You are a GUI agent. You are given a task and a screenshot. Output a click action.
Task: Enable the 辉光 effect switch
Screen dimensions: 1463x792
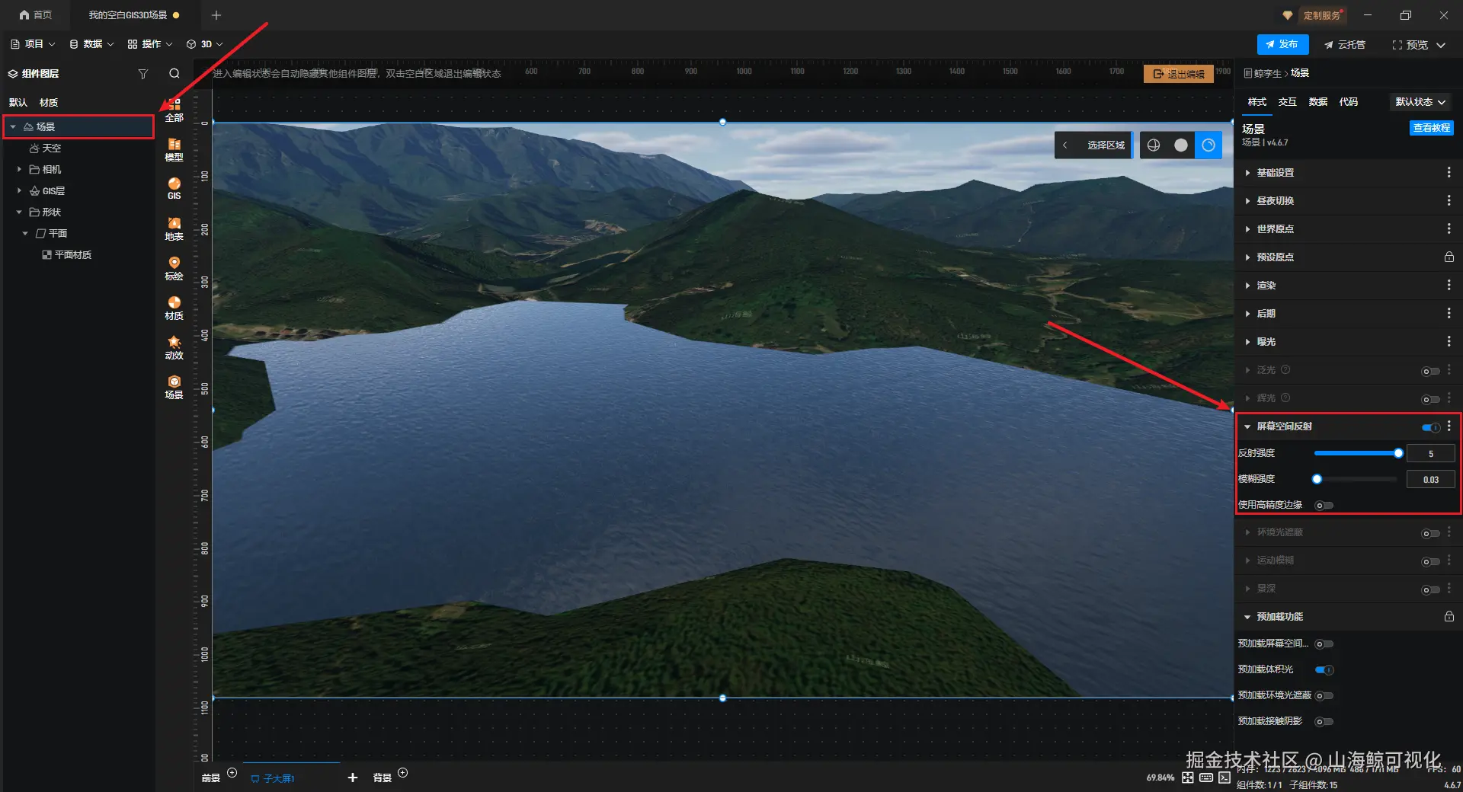(1430, 399)
